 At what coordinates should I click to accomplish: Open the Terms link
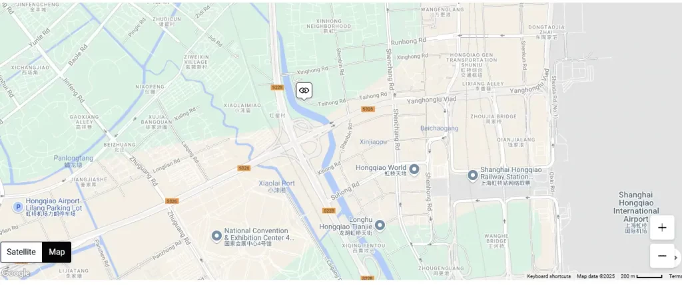click(x=675, y=276)
